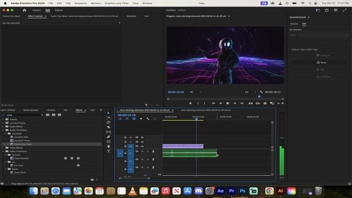Click the timeline horizontal zoom scrollbar
Viewport: 352px width, 198px height.
[134, 178]
